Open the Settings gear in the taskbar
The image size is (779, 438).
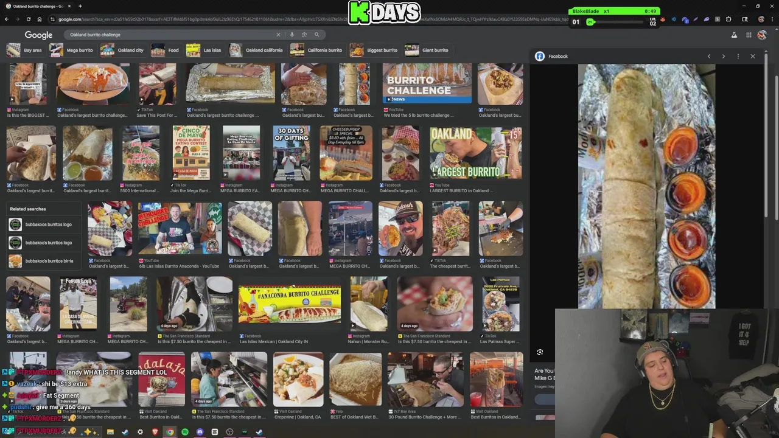(140, 432)
